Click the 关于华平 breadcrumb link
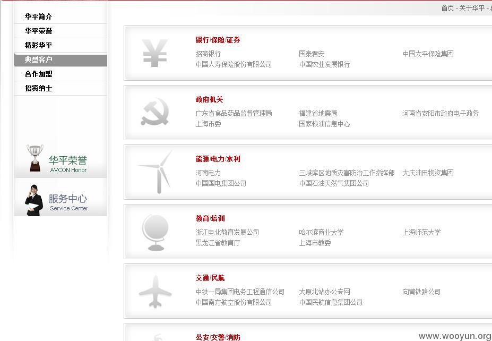 pyautogui.click(x=472, y=8)
